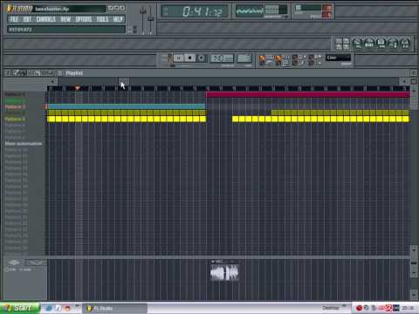Select the Main automation track label

(x=24, y=144)
